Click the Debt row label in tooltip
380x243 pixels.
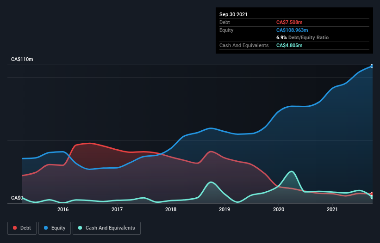tap(224, 22)
